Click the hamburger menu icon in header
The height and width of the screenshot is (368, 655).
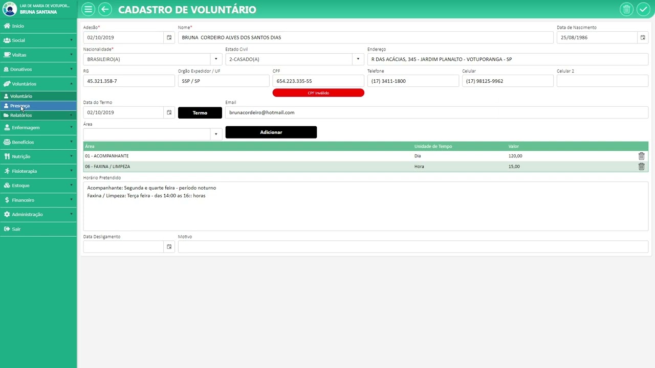point(89,9)
